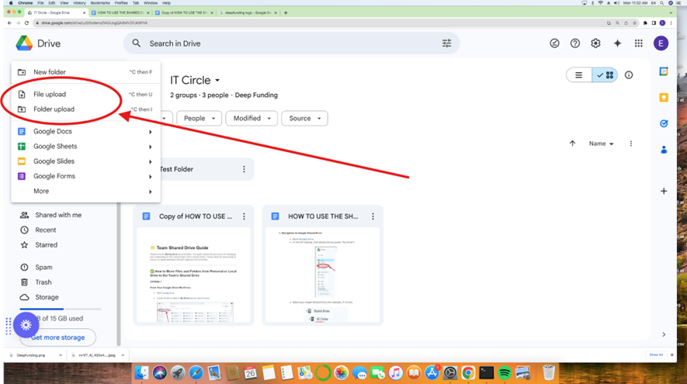Image resolution: width=687 pixels, height=384 pixels.
Task: Open Google Keep in side panel
Action: click(x=664, y=98)
